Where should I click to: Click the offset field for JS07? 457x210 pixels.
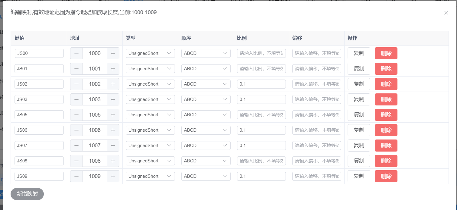[317, 146]
